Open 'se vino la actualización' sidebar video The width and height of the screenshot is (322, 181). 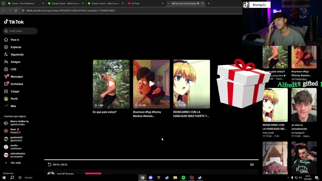pyautogui.click(x=304, y=105)
